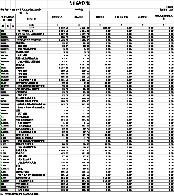Click the 经营支出 column header
174x196 pixels.
142,17
